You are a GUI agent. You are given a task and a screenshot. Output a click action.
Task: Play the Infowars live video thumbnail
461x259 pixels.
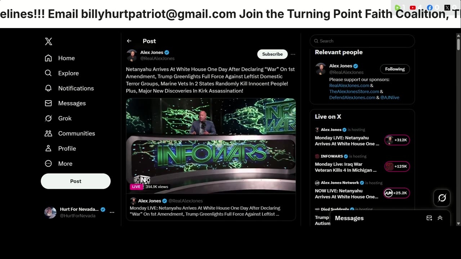coord(211,145)
